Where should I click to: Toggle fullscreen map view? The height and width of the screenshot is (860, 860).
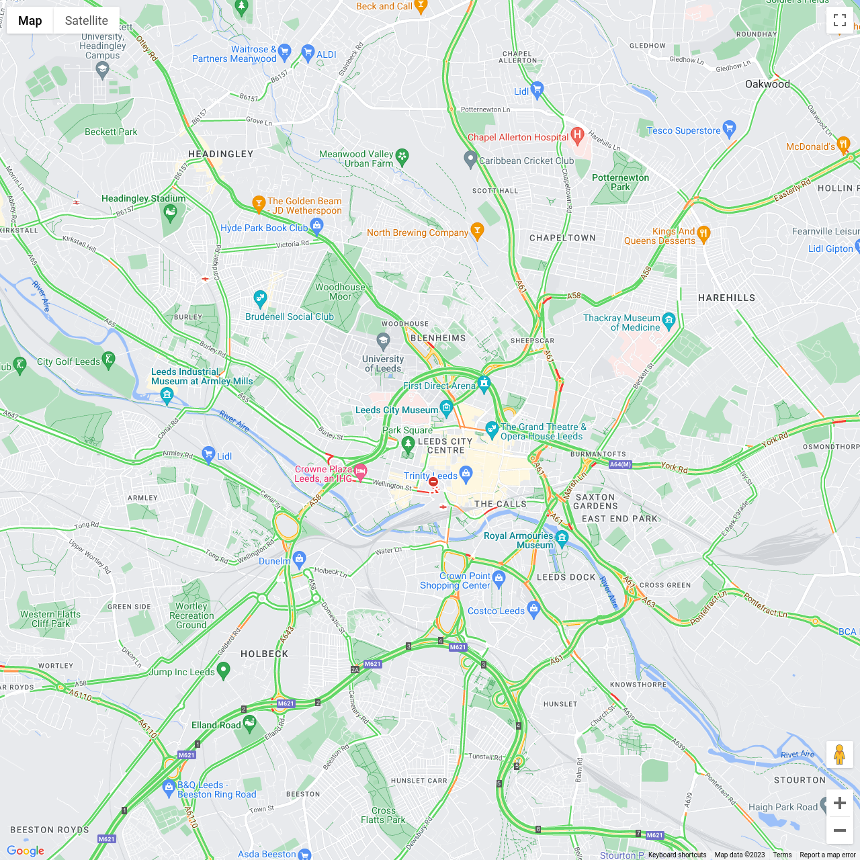840,20
